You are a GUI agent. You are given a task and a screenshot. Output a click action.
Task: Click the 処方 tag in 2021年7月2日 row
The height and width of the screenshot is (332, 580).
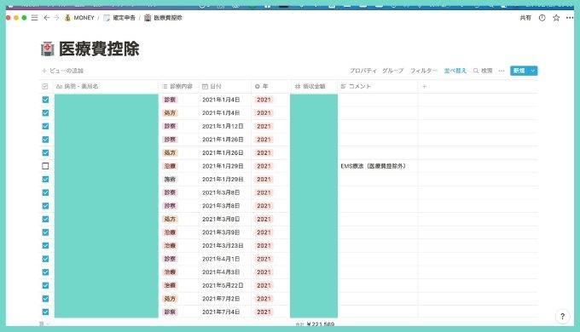click(170, 299)
